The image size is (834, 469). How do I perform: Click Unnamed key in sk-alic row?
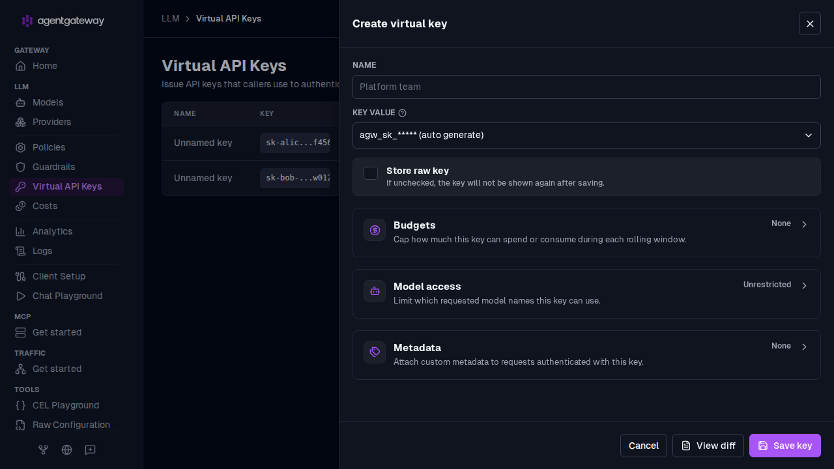[203, 143]
